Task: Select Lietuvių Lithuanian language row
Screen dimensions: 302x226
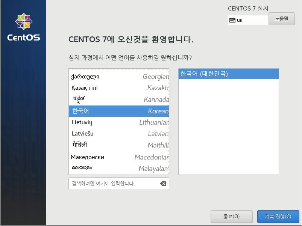Action: tap(118, 122)
